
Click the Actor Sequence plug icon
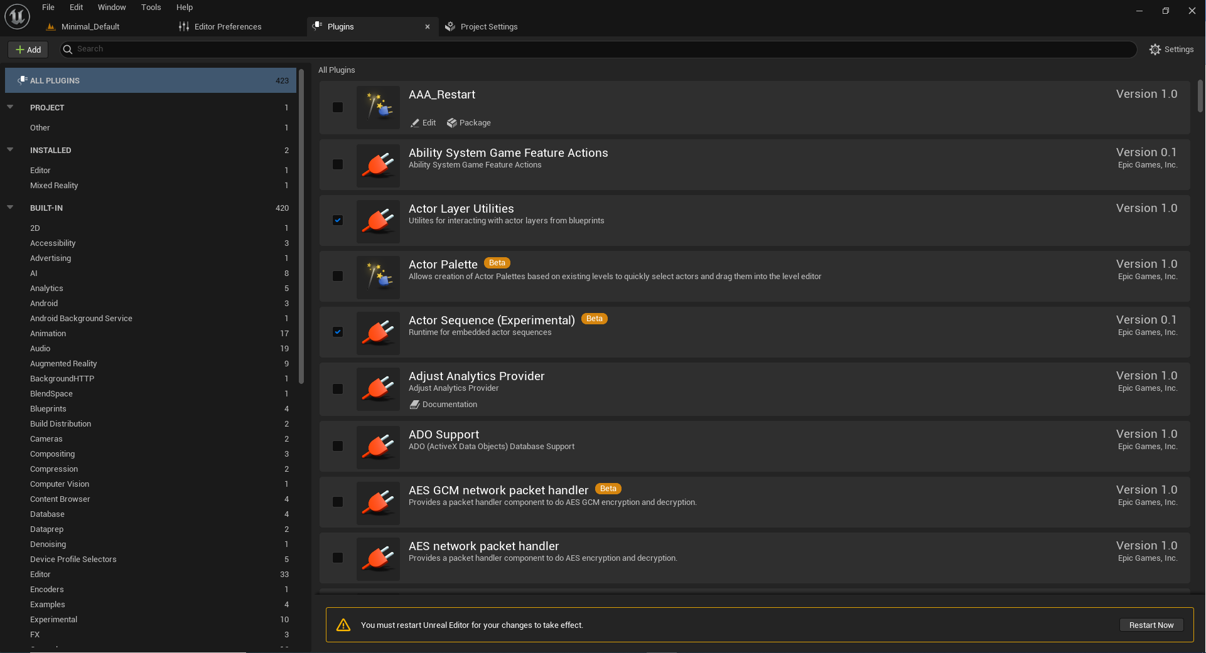click(x=378, y=333)
